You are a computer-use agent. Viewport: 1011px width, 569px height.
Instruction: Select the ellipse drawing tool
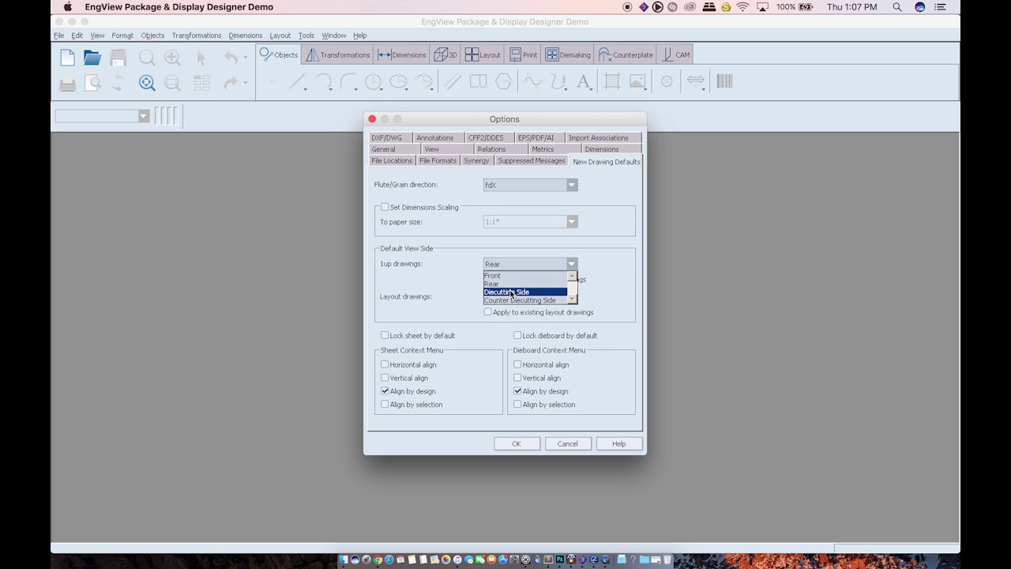click(399, 81)
